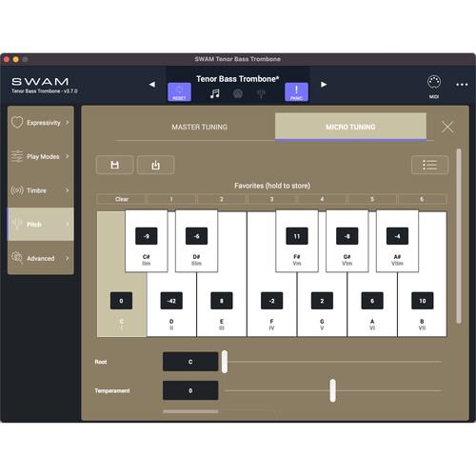The image size is (476, 476).
Task: Click the greyed tuning fork icon in the header
Action: tap(261, 93)
